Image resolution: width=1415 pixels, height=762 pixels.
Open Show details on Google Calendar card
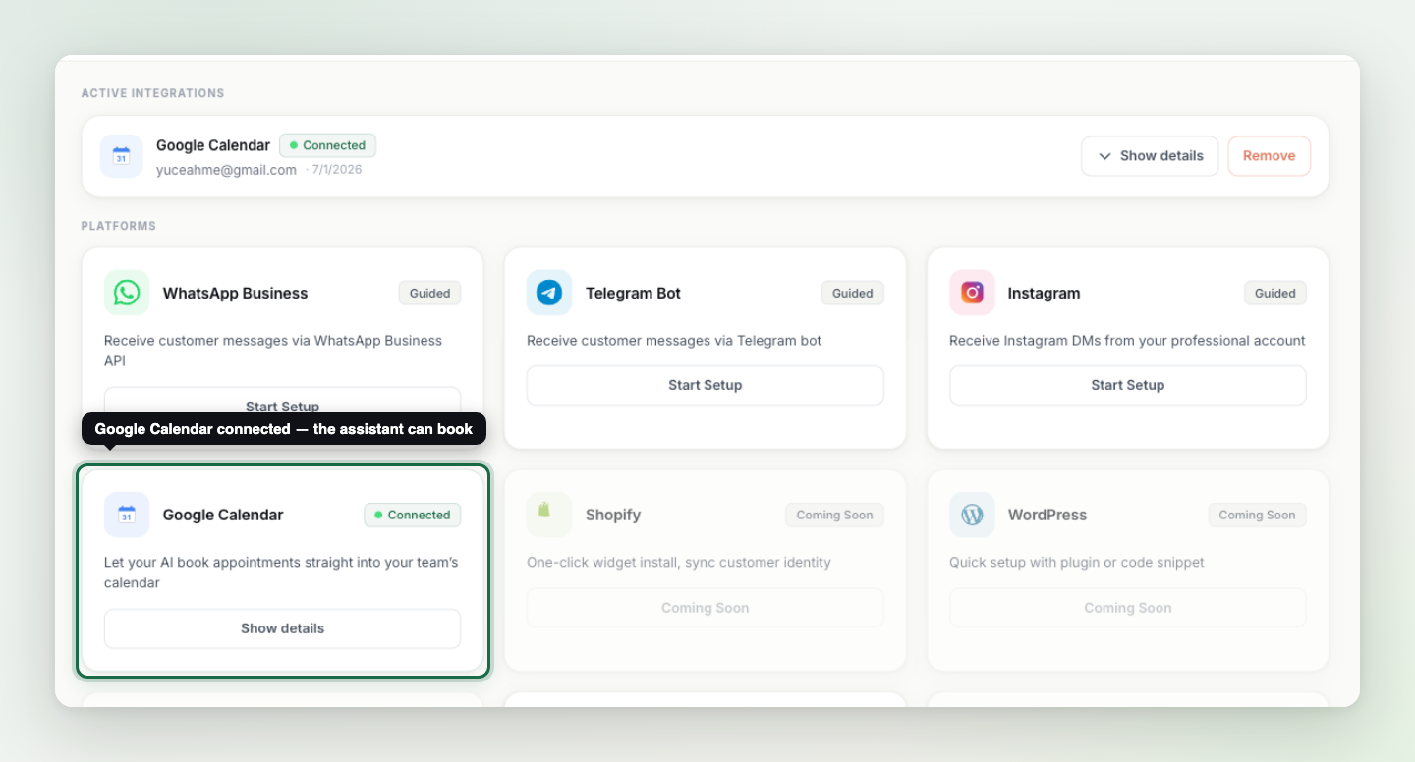tap(282, 628)
